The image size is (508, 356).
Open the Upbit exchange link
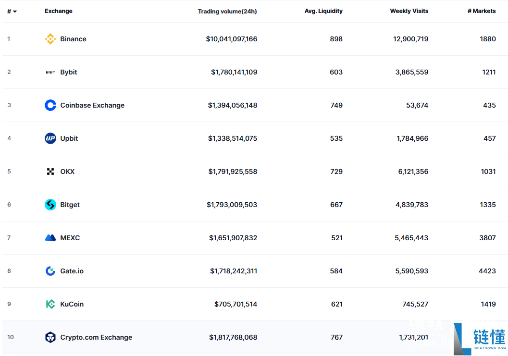[69, 138]
